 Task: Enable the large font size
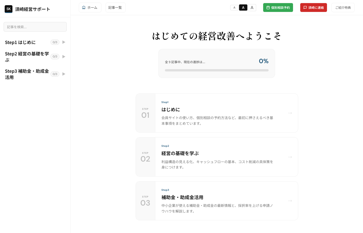252,8
